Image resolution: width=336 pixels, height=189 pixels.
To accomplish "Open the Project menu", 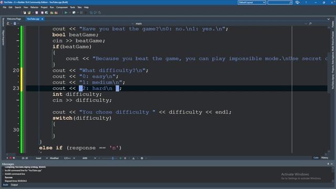I will pos(44,7).
